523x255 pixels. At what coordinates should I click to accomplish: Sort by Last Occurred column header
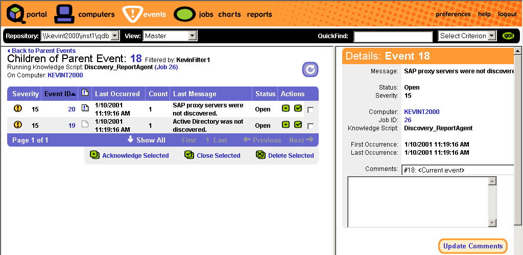click(117, 94)
